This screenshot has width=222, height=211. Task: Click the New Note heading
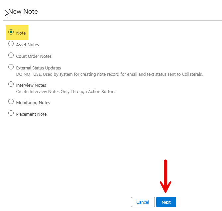click(23, 11)
